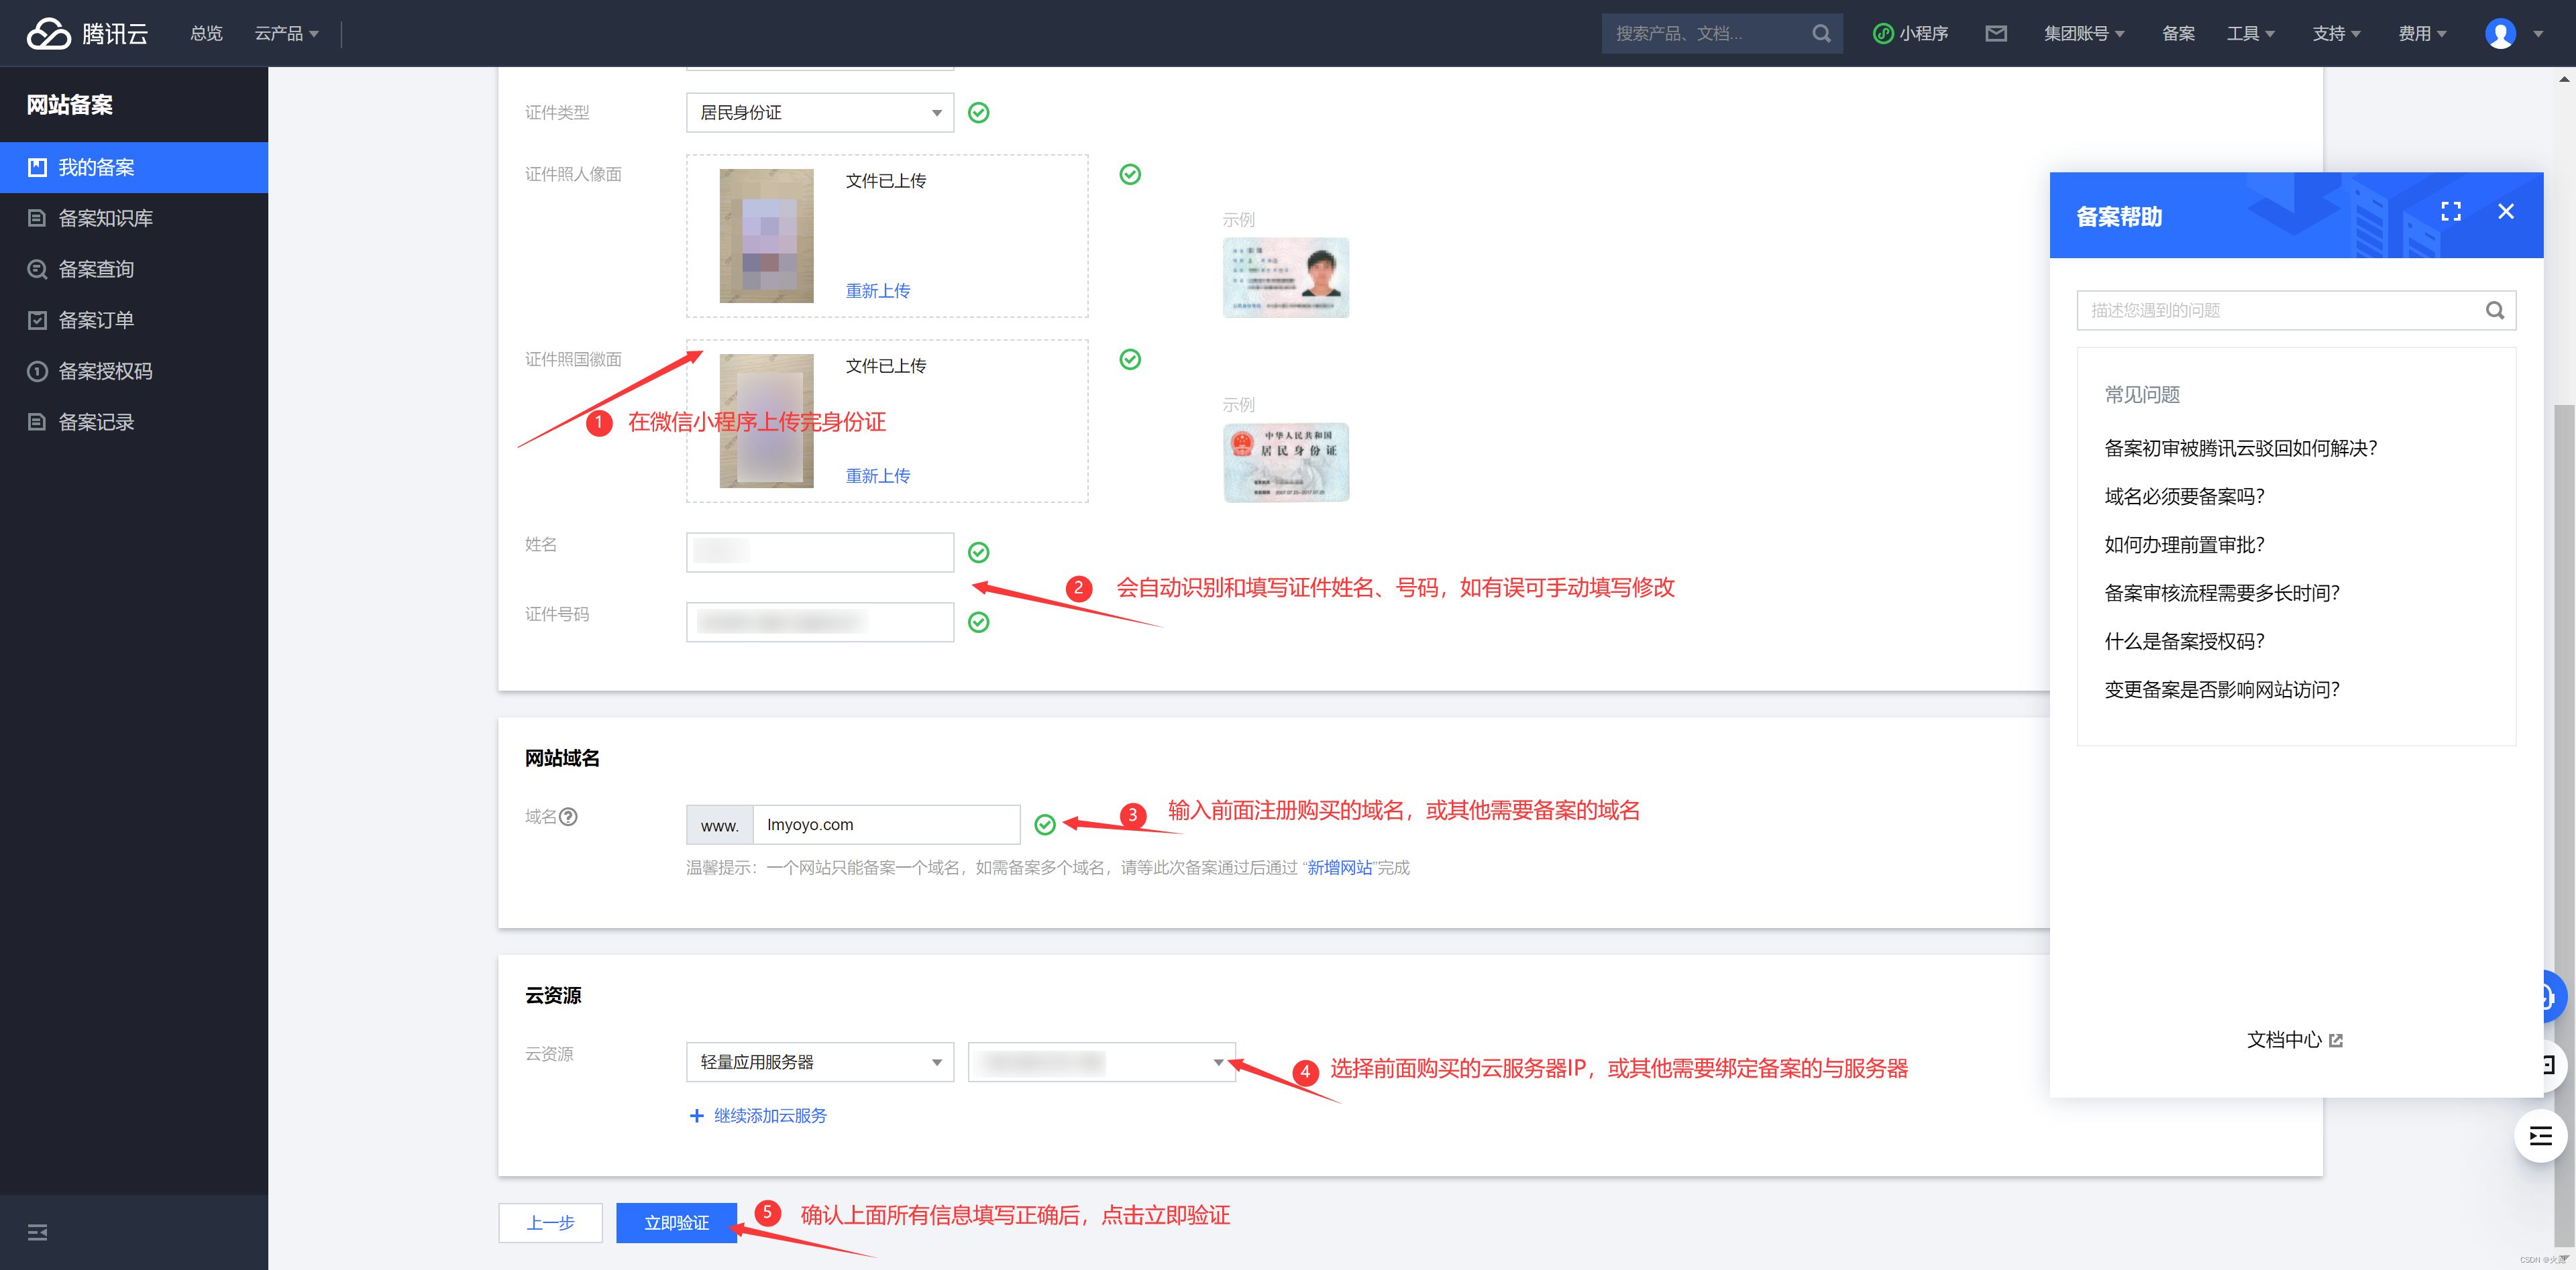Click the 备案授权码 sidebar icon
This screenshot has width=2576, height=1270.
pos(37,371)
